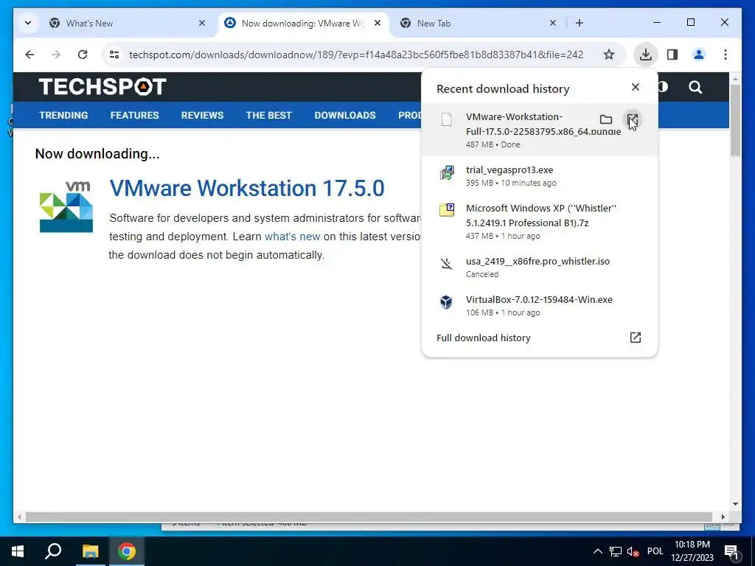Close the Recent download history popup
The height and width of the screenshot is (566, 755).
pyautogui.click(x=635, y=87)
